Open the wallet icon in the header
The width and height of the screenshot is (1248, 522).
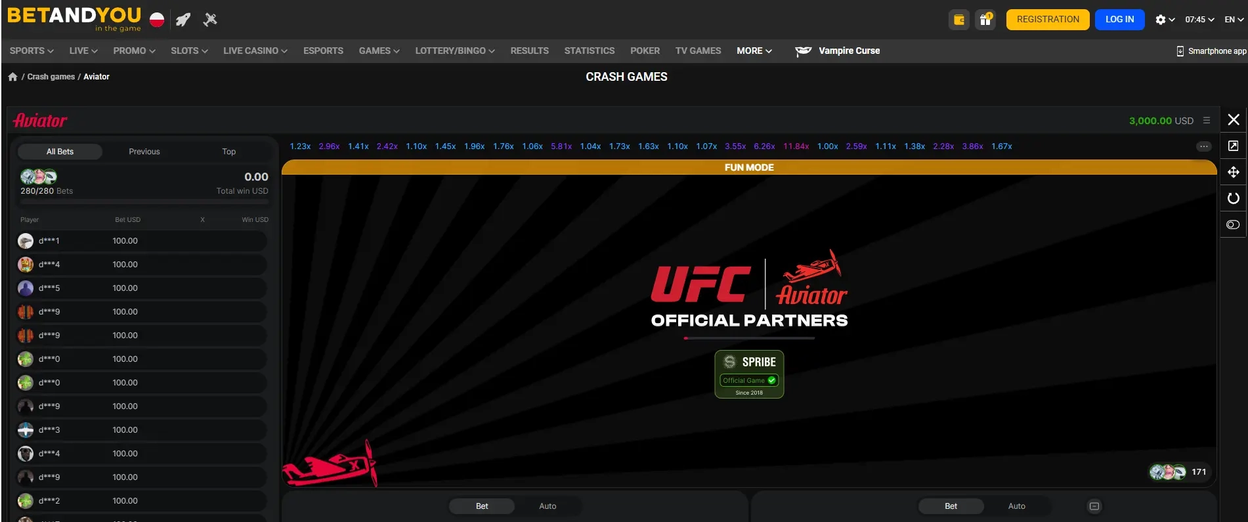[x=959, y=20]
